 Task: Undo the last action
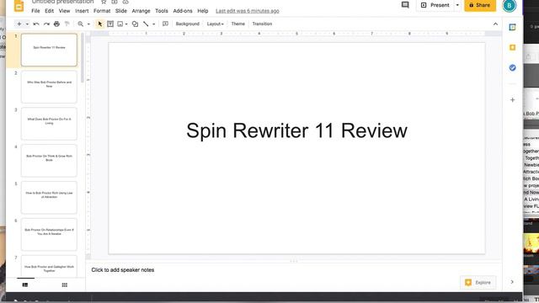(x=36, y=24)
